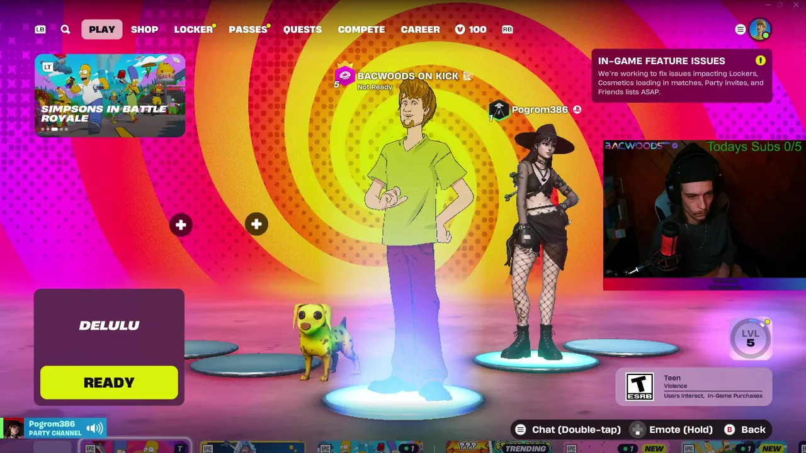Image resolution: width=806 pixels, height=453 pixels.
Task: Open the TRENDING game tile in bottom row
Action: coord(497,447)
